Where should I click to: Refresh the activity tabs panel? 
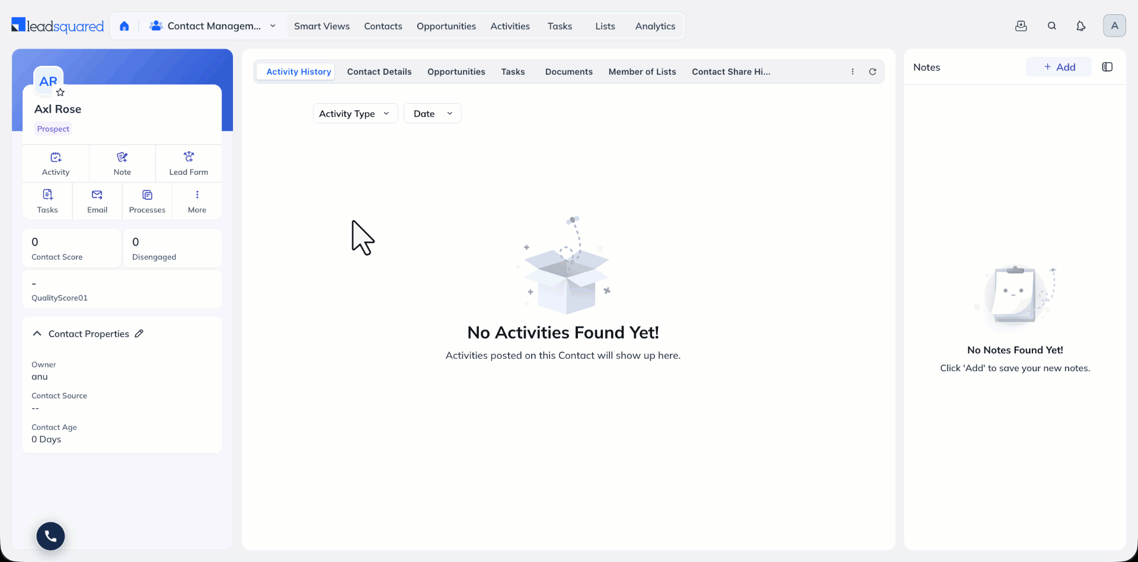coord(872,72)
